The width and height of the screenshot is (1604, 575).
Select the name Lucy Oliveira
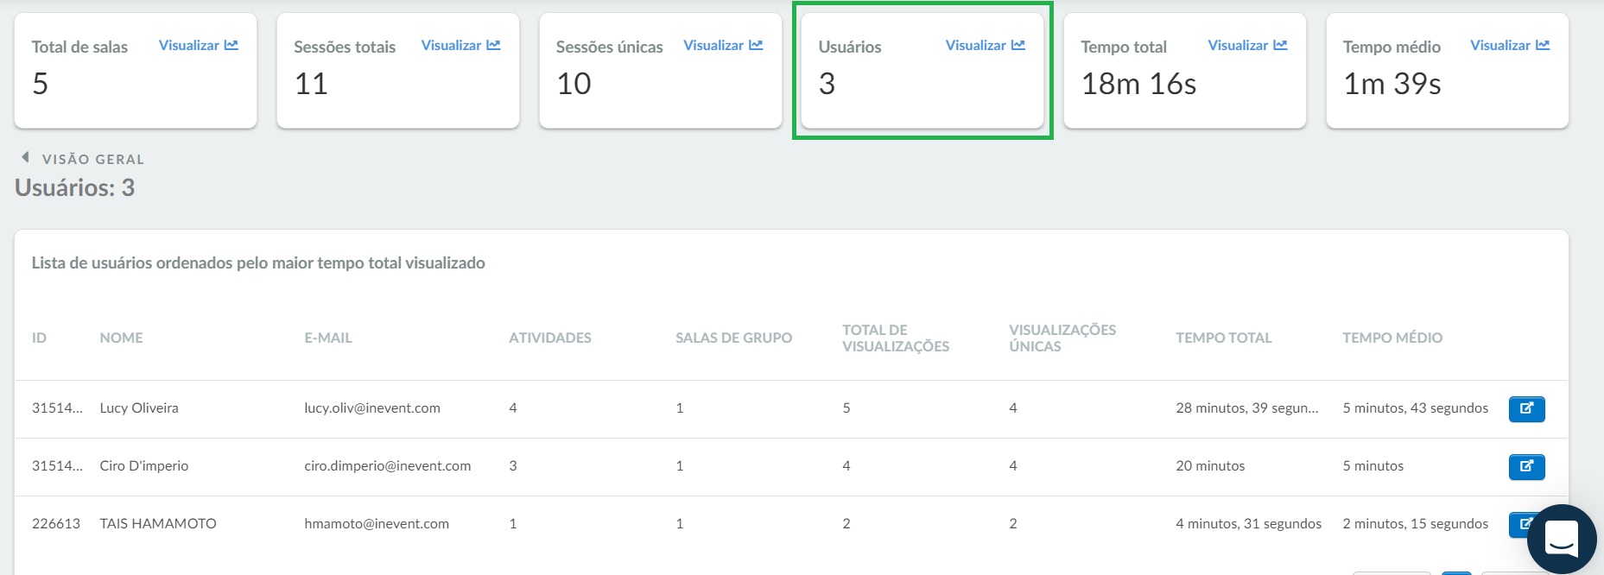pyautogui.click(x=139, y=408)
